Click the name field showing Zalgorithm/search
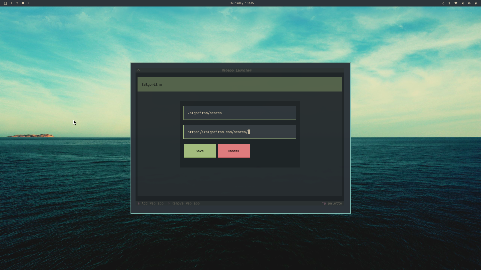The height and width of the screenshot is (270, 481). click(239, 113)
